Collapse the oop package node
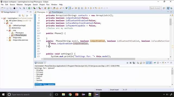174x97 pixels. [x=7, y=30]
